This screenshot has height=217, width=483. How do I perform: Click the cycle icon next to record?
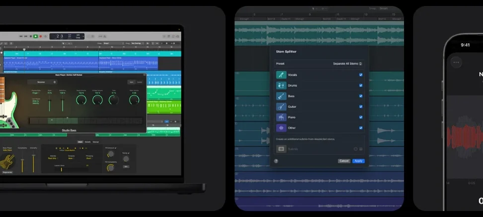click(x=45, y=36)
